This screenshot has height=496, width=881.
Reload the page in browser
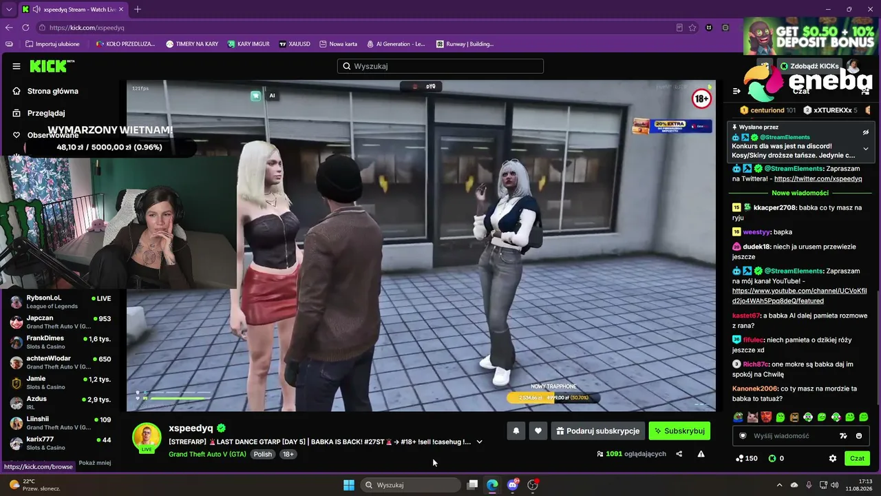click(x=25, y=28)
